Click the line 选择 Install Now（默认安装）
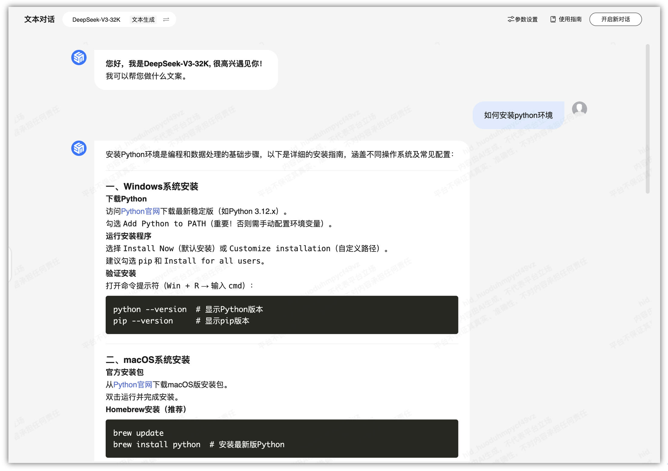 [x=247, y=249]
